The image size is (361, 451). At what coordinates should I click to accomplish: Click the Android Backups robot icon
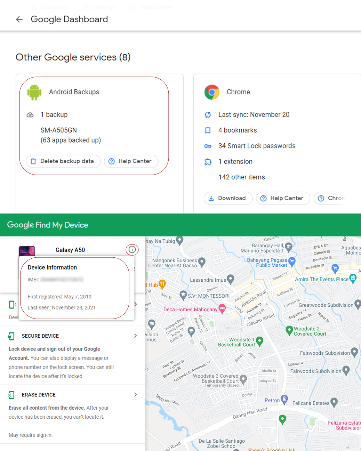tap(34, 92)
